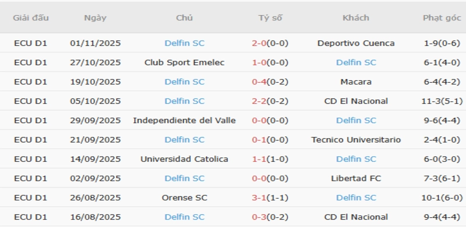Screen dimensions: 466x233
Task: Click Universidad Catolica team name
Action: (x=184, y=159)
